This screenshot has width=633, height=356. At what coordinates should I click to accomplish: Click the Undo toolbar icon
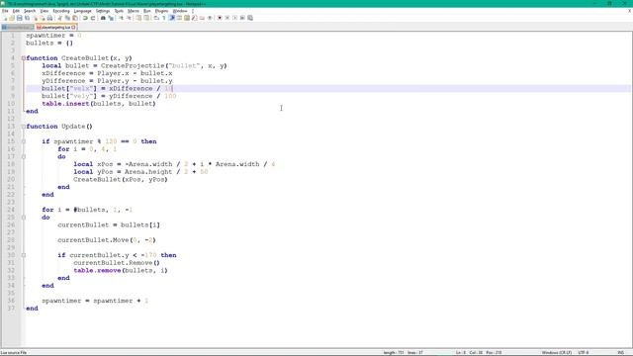85,18
